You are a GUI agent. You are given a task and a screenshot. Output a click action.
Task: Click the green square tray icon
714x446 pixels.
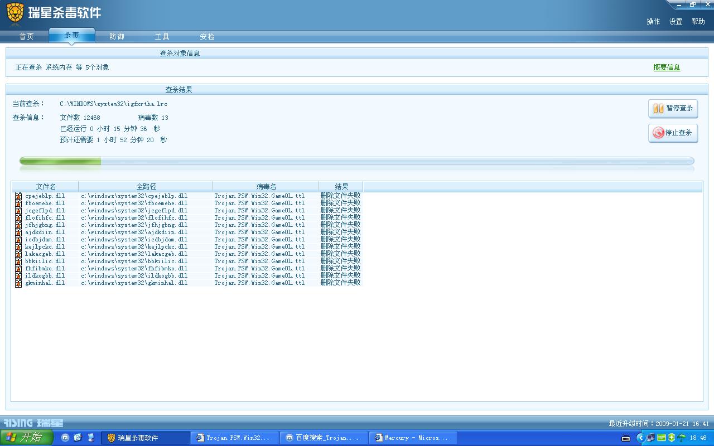point(661,438)
